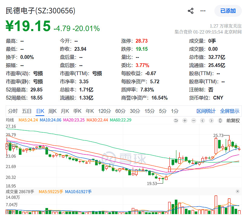The width and height of the screenshot is (242, 215).
Task: Switch to 120分 interval chart
Action: (x=105, y=111)
